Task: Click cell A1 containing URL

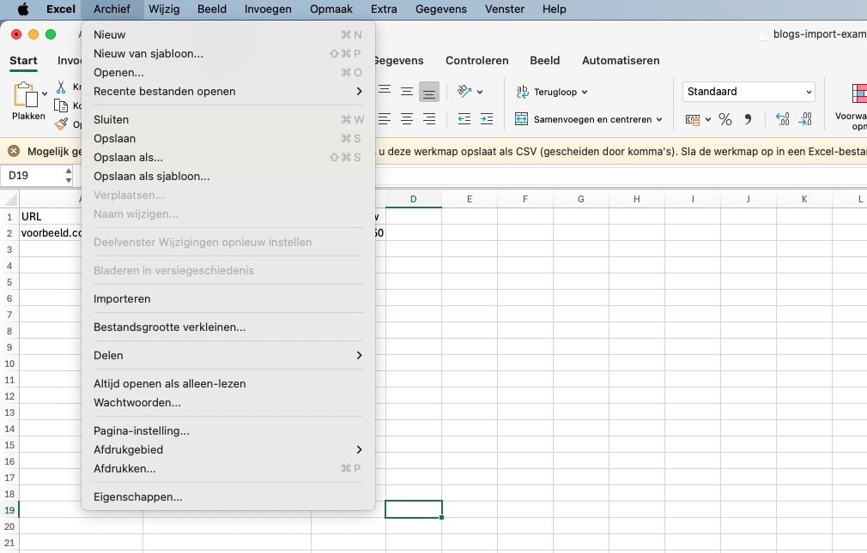Action: (x=51, y=217)
